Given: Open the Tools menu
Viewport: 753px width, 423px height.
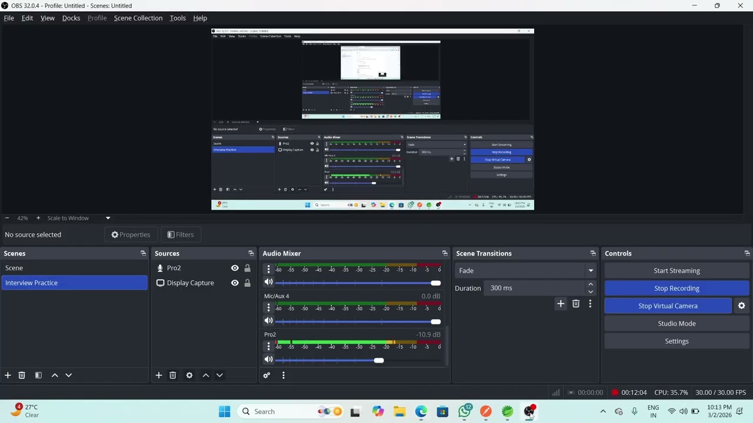Looking at the screenshot, I should coord(178,18).
